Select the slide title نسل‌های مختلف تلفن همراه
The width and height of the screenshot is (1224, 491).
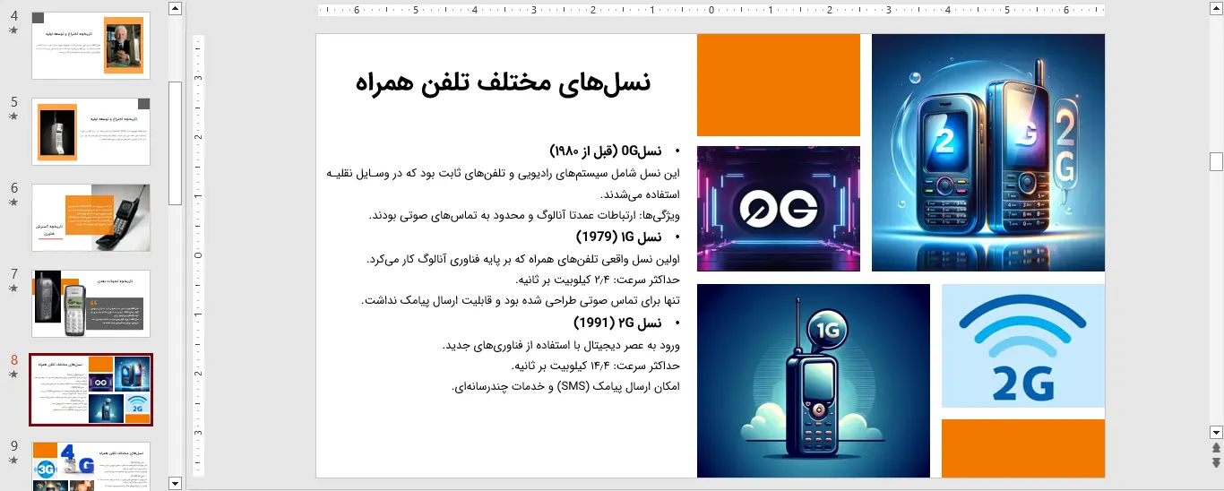[x=503, y=82]
